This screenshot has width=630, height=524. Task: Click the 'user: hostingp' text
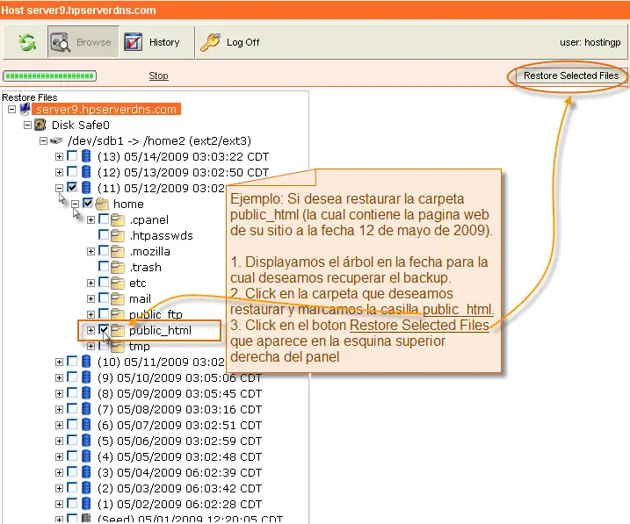[590, 42]
